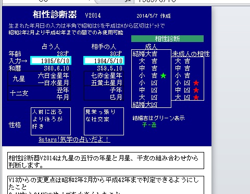250x194 pixels.
Task: Select the green 子-丑 result text
Action: click(x=149, y=124)
